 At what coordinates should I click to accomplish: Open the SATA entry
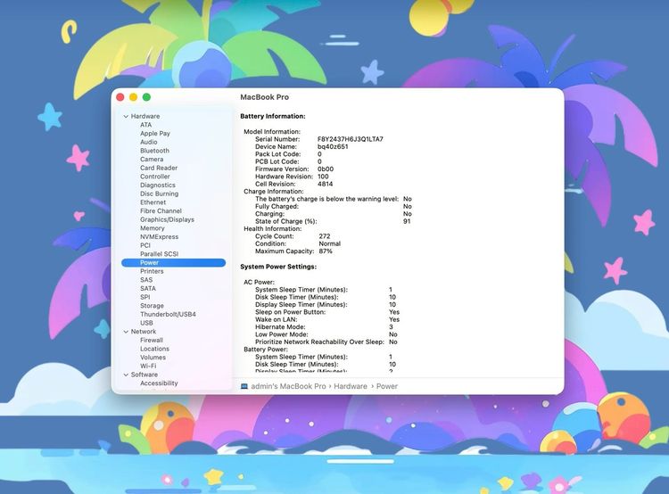(x=147, y=288)
